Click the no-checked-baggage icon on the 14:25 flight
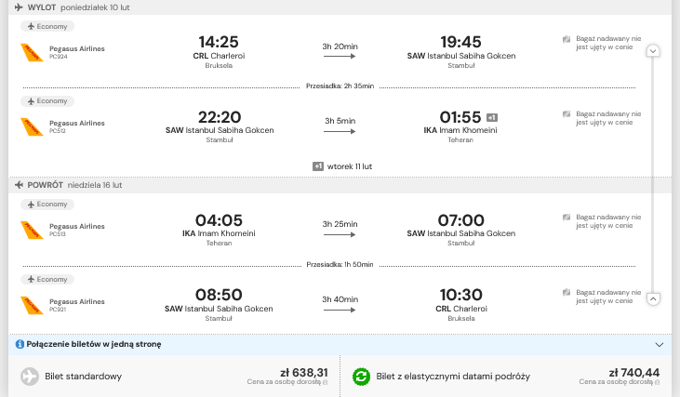Screen dimensions: 680x397 (567, 39)
